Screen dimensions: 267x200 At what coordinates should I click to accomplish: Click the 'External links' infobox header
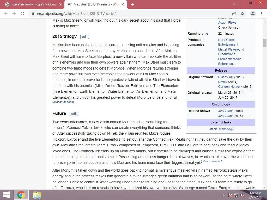coord(221,122)
